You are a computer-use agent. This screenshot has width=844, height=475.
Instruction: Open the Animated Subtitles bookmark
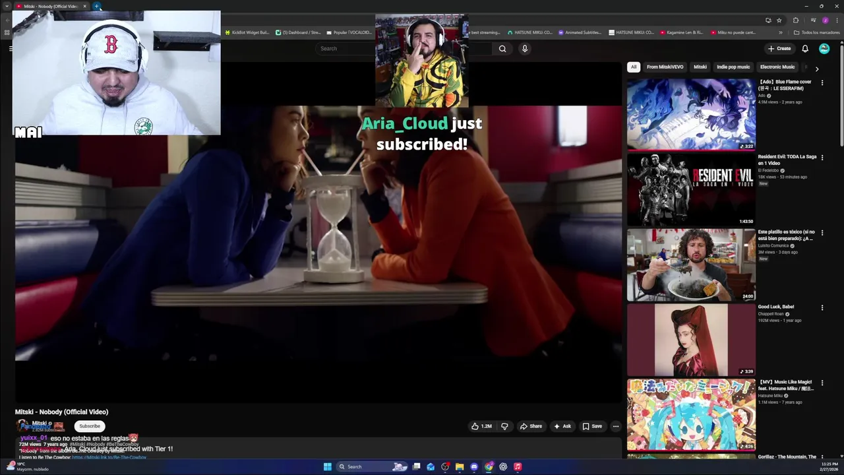tap(579, 32)
